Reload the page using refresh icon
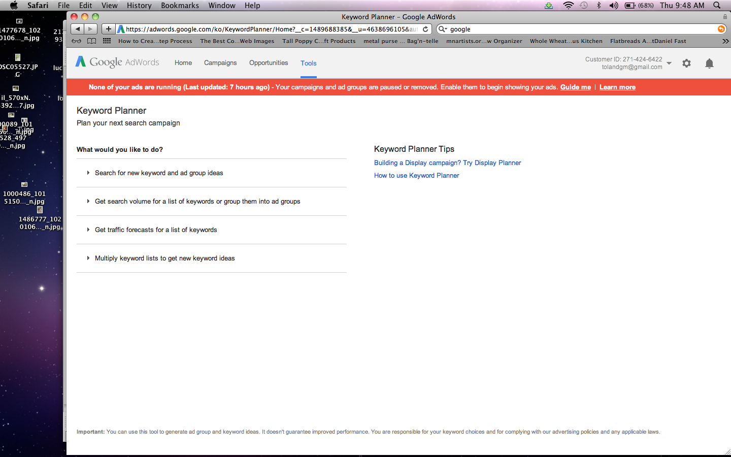This screenshot has width=731, height=457. pos(425,29)
